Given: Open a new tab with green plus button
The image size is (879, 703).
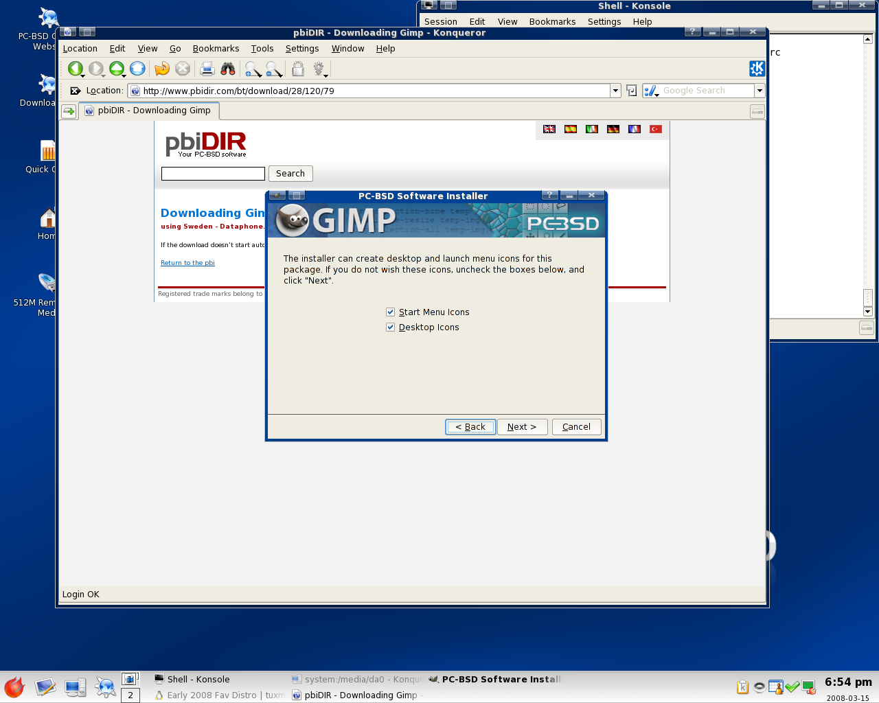Looking at the screenshot, I should pyautogui.click(x=69, y=111).
